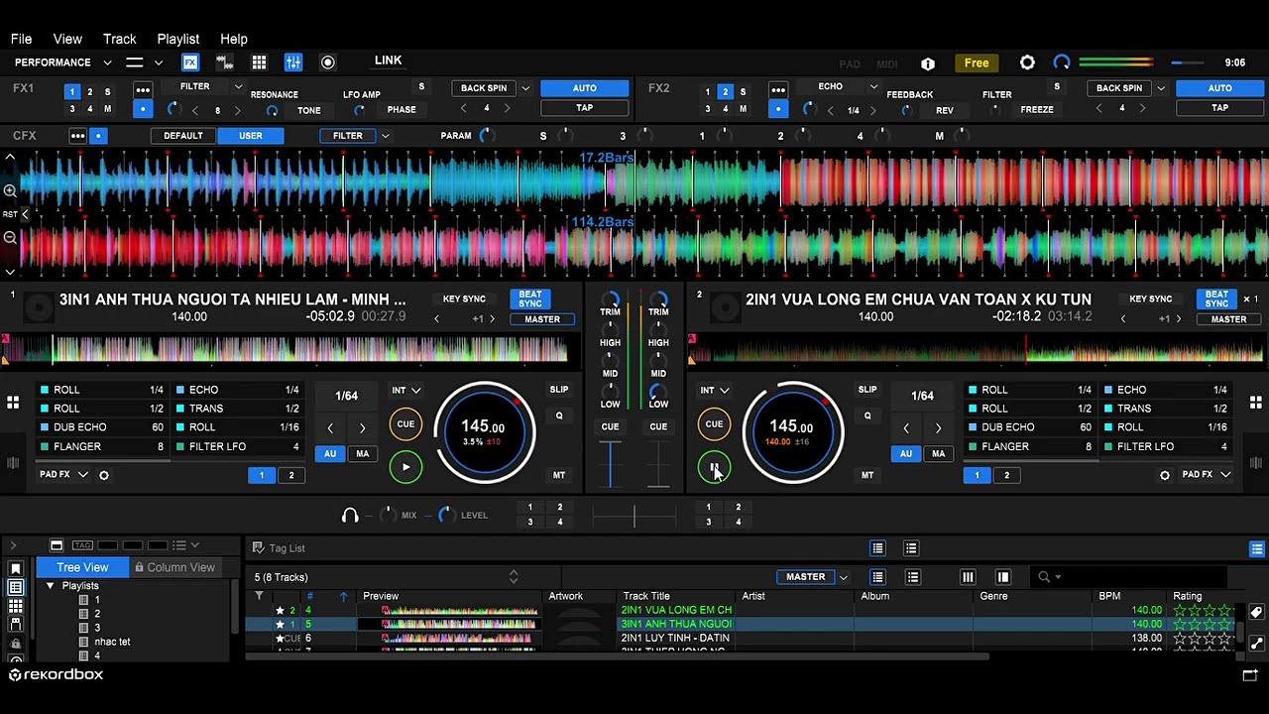Toggle SLIP mode on deck 1
The image size is (1269, 714).
pyautogui.click(x=559, y=390)
